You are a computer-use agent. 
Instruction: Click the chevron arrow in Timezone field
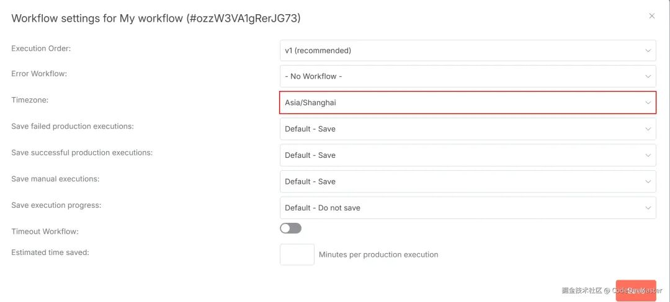pyautogui.click(x=648, y=103)
